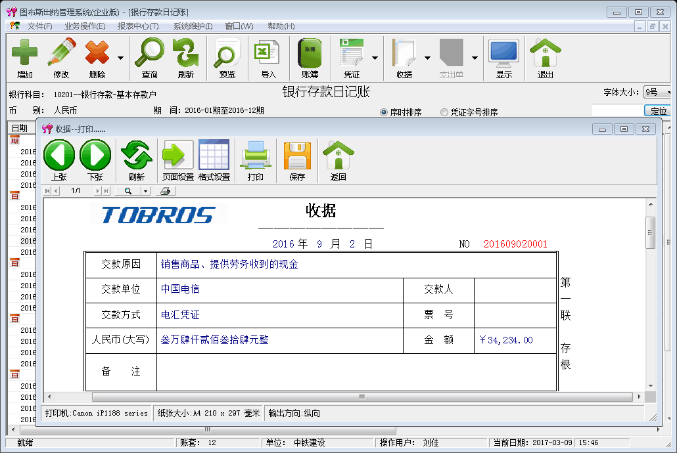Click the 日期 column header
This screenshot has height=453, width=677.
click(22, 128)
